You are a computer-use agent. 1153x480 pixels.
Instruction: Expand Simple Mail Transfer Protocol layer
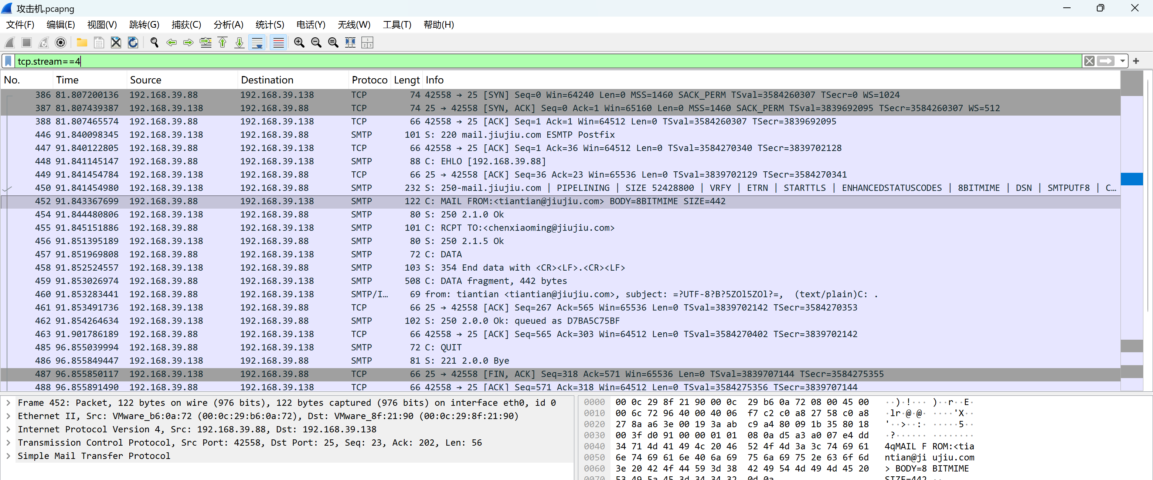click(8, 456)
